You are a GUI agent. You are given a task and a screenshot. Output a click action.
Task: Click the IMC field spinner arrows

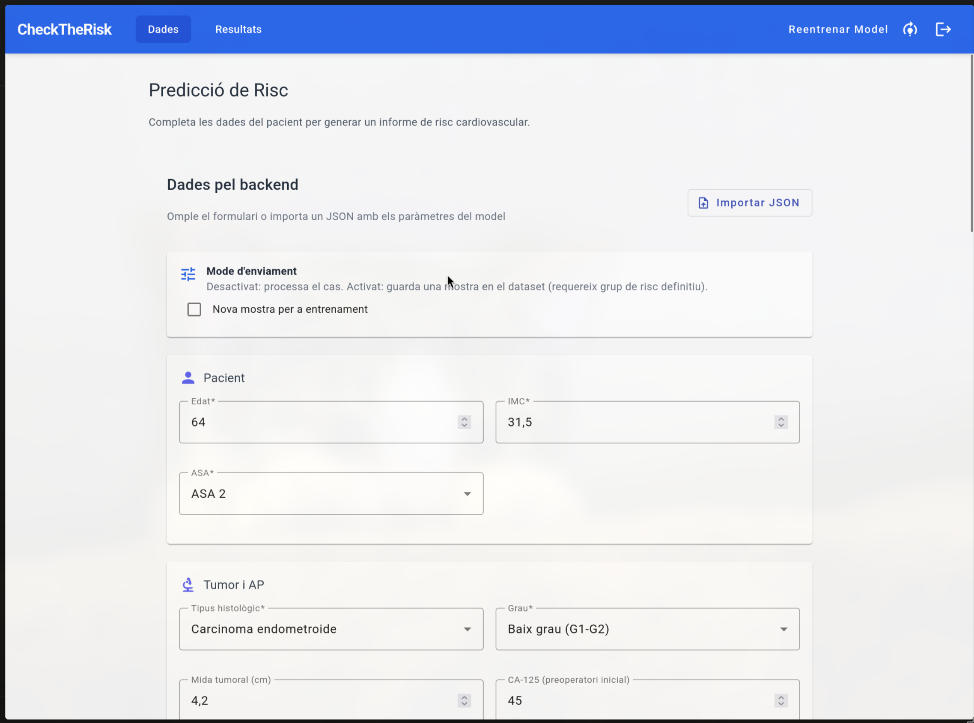[780, 422]
